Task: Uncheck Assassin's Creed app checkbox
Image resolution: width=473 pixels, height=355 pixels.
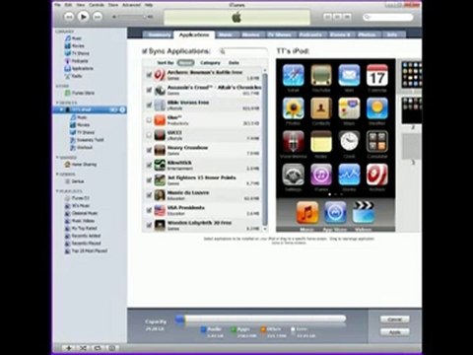Action: [x=149, y=90]
